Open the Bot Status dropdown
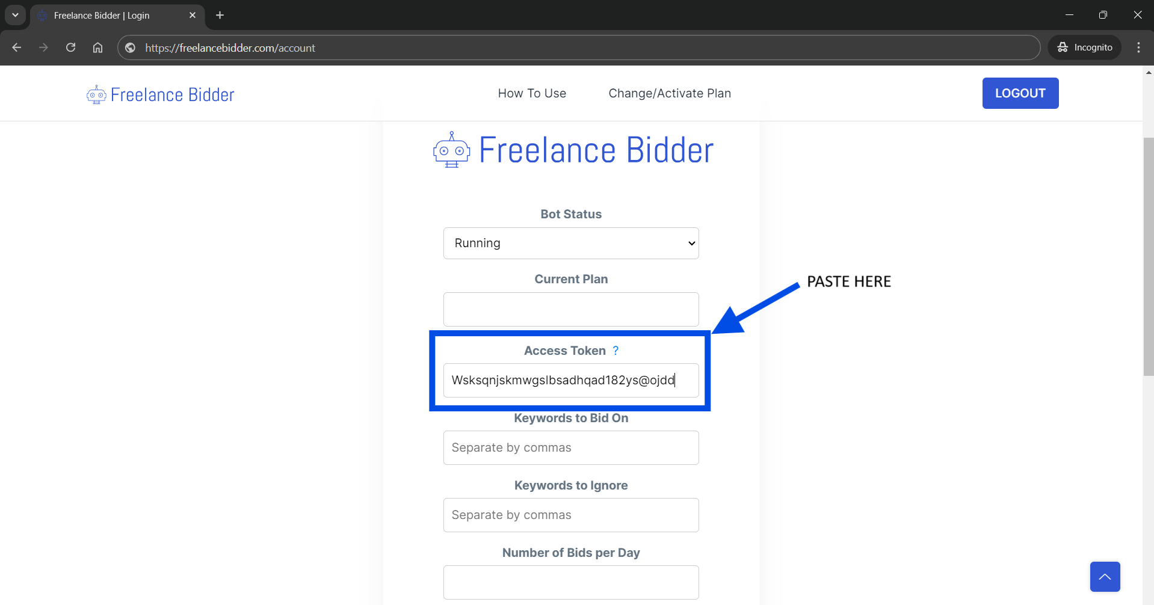The width and height of the screenshot is (1154, 605). pos(571,243)
